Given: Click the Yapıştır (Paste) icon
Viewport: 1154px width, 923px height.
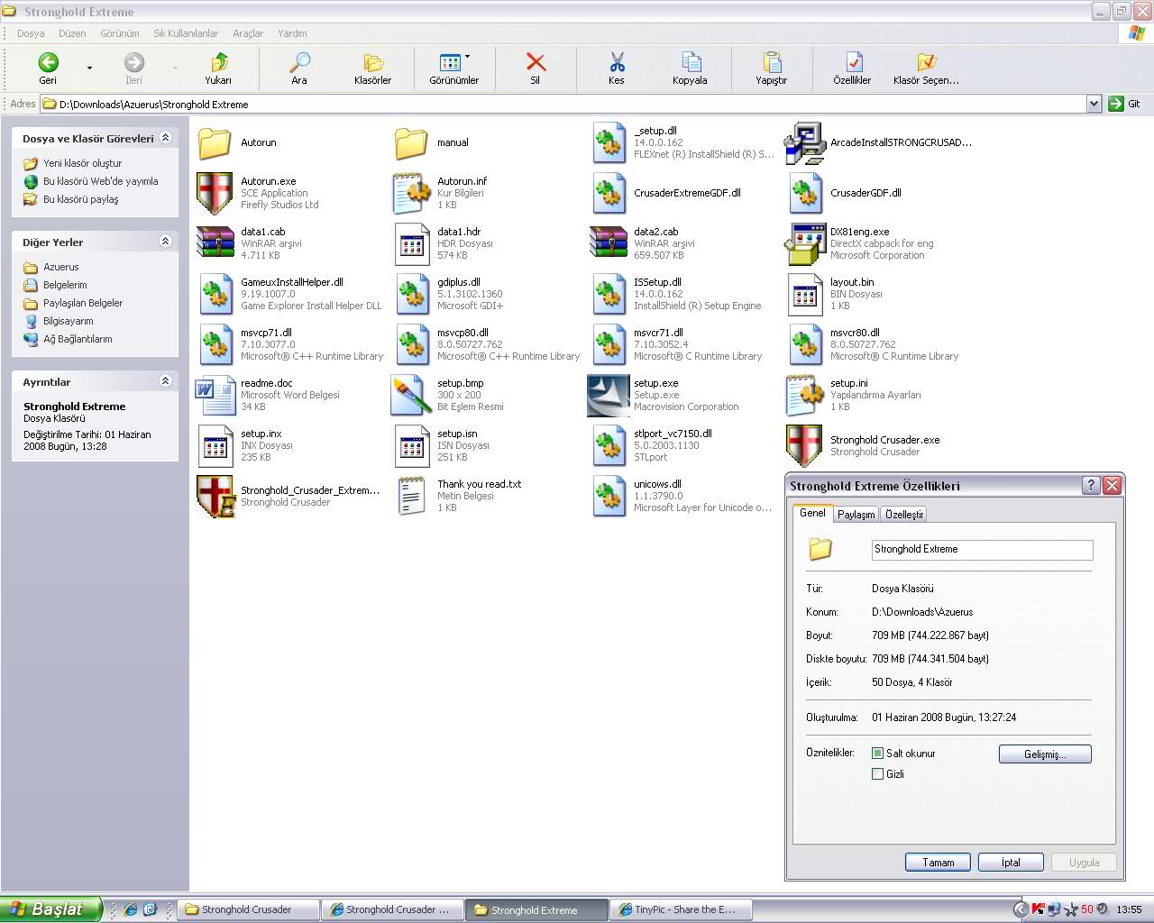Looking at the screenshot, I should (x=772, y=62).
